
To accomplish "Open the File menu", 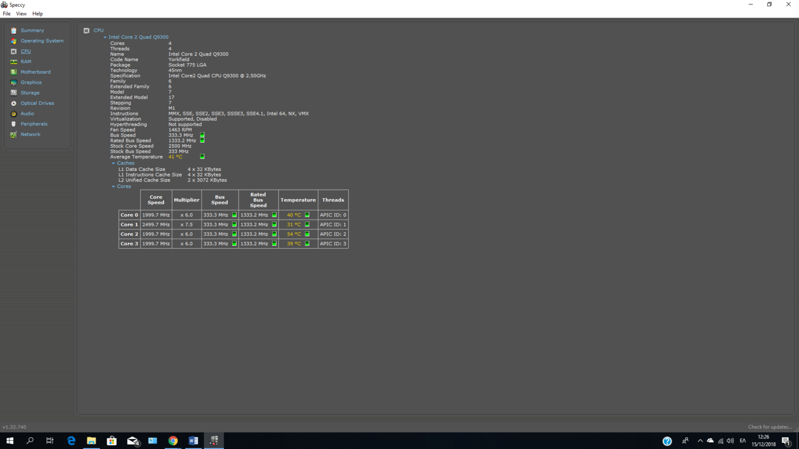I will pyautogui.click(x=7, y=14).
